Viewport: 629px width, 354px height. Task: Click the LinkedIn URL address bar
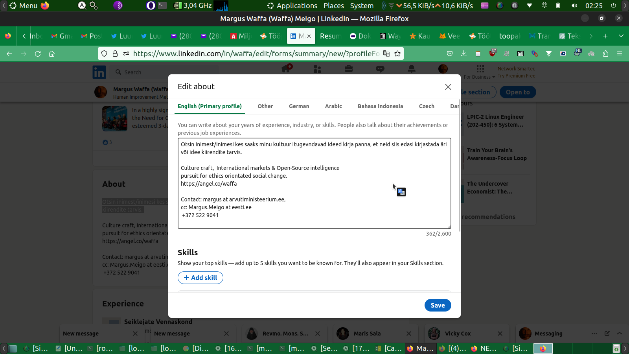(256, 54)
